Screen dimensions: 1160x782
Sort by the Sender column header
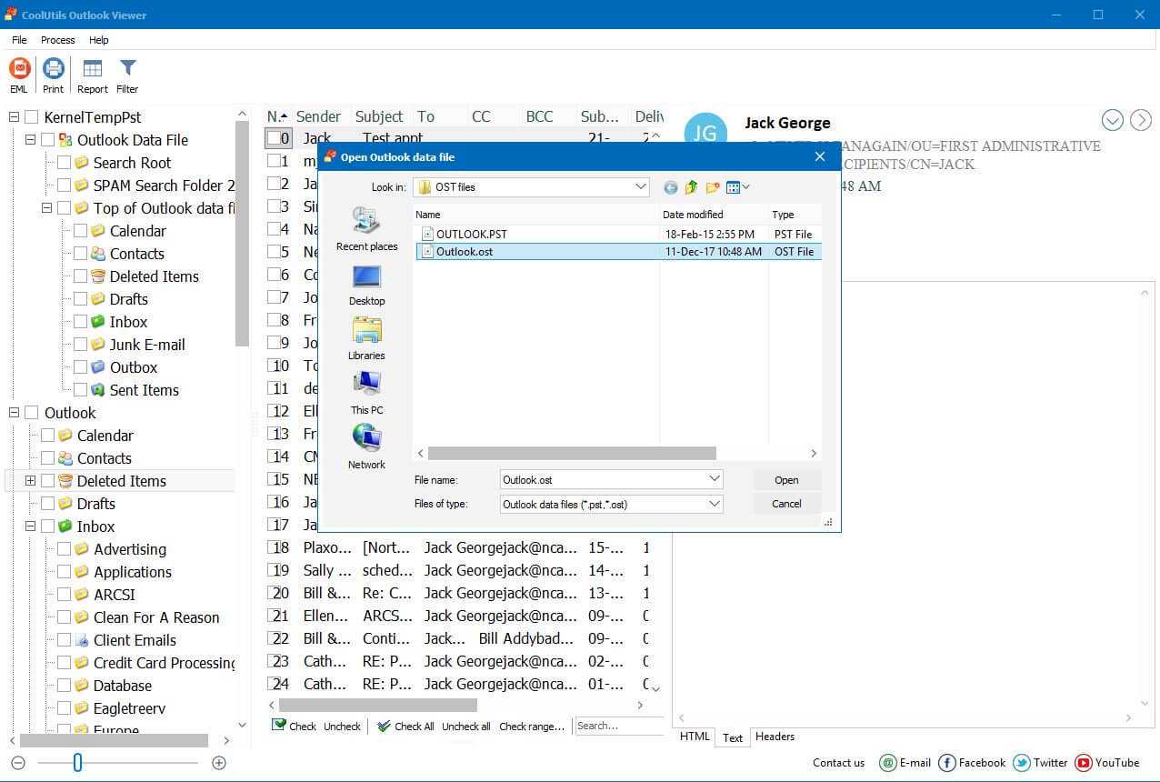318,116
